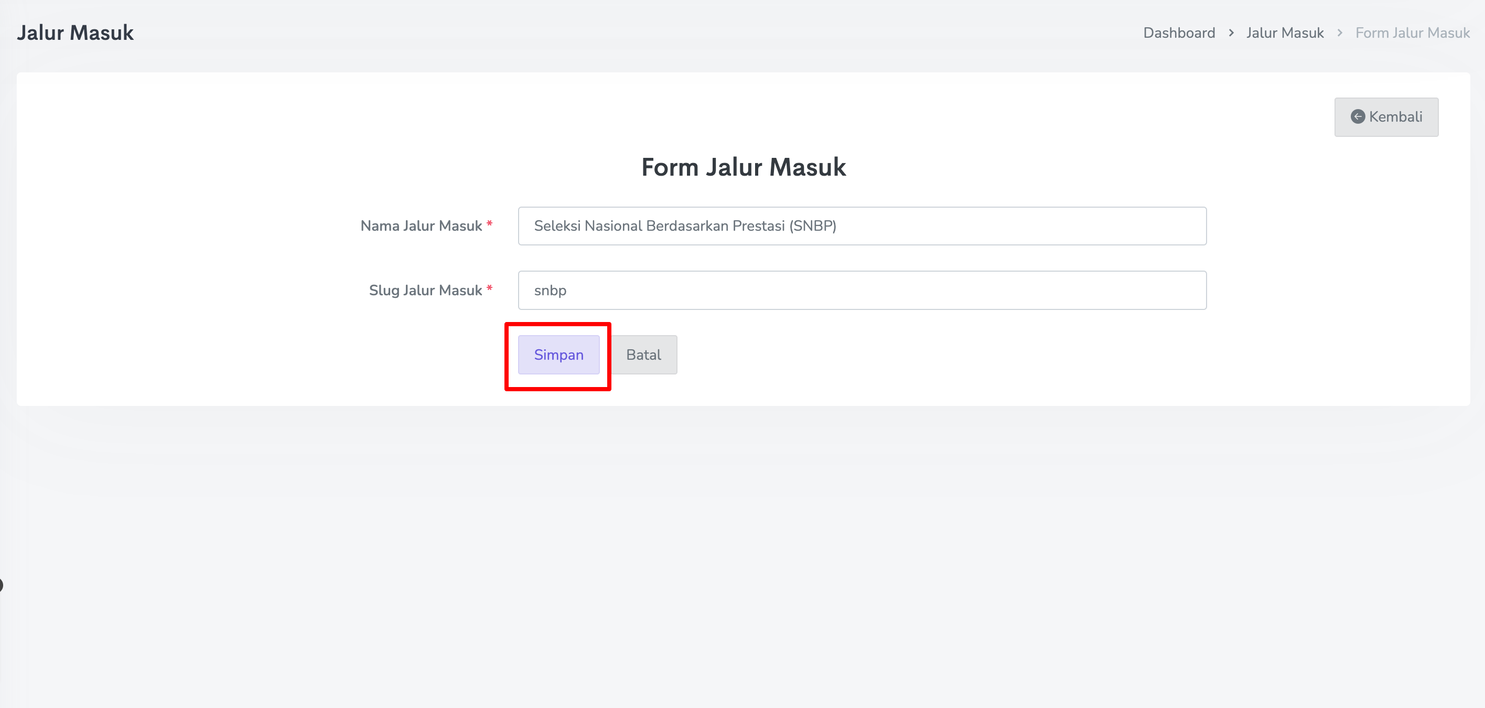The image size is (1485, 708).
Task: Click the first breadcrumb chevron after Dashboard
Action: click(1231, 34)
